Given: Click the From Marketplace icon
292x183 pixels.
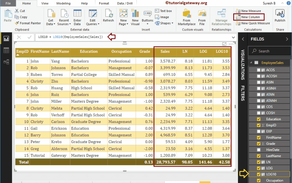Looking at the screenshot, I should tap(186, 16).
